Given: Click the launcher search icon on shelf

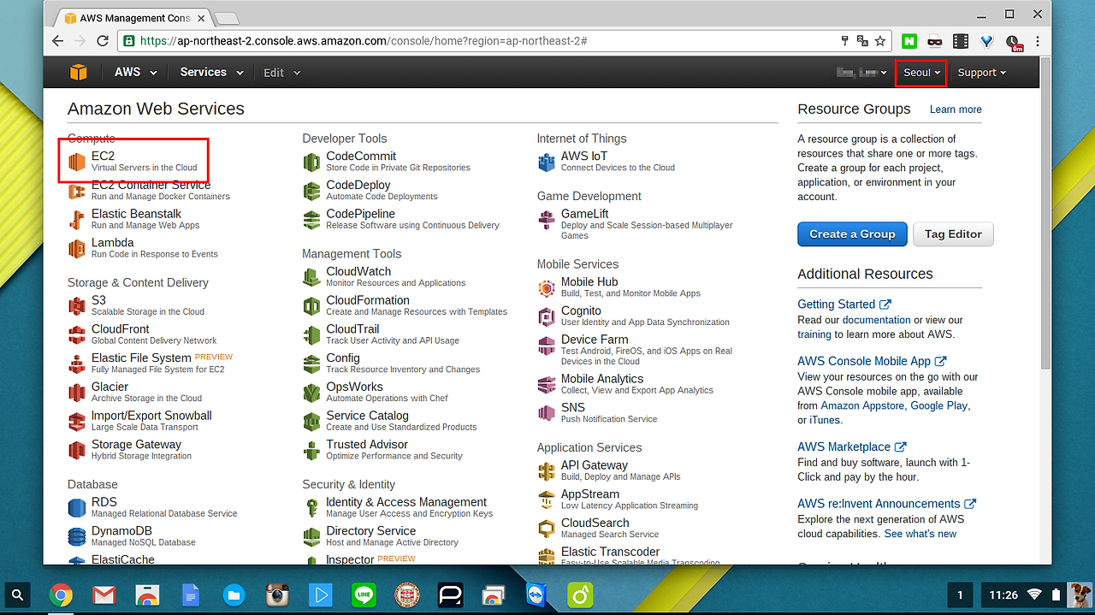Looking at the screenshot, I should coord(18,595).
